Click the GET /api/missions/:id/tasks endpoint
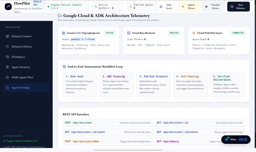Viewport: 256px width, 152px height. [x=108, y=132]
